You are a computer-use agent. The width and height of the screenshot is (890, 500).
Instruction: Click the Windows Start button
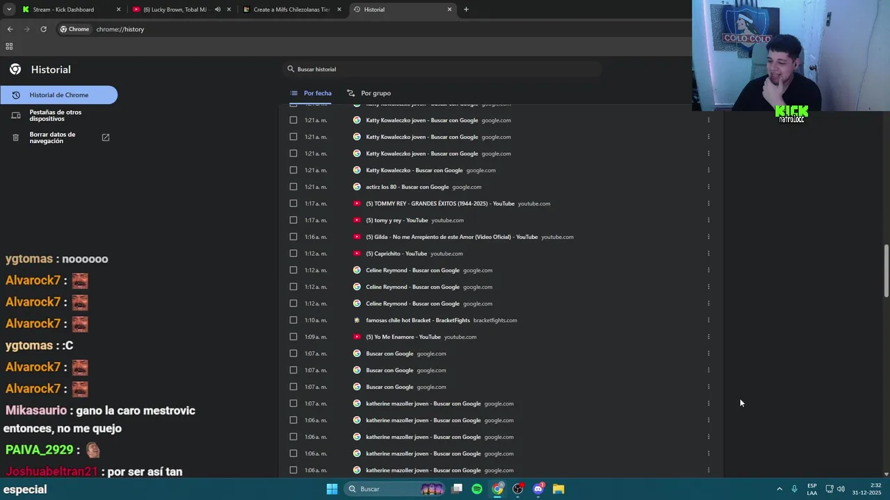point(332,489)
